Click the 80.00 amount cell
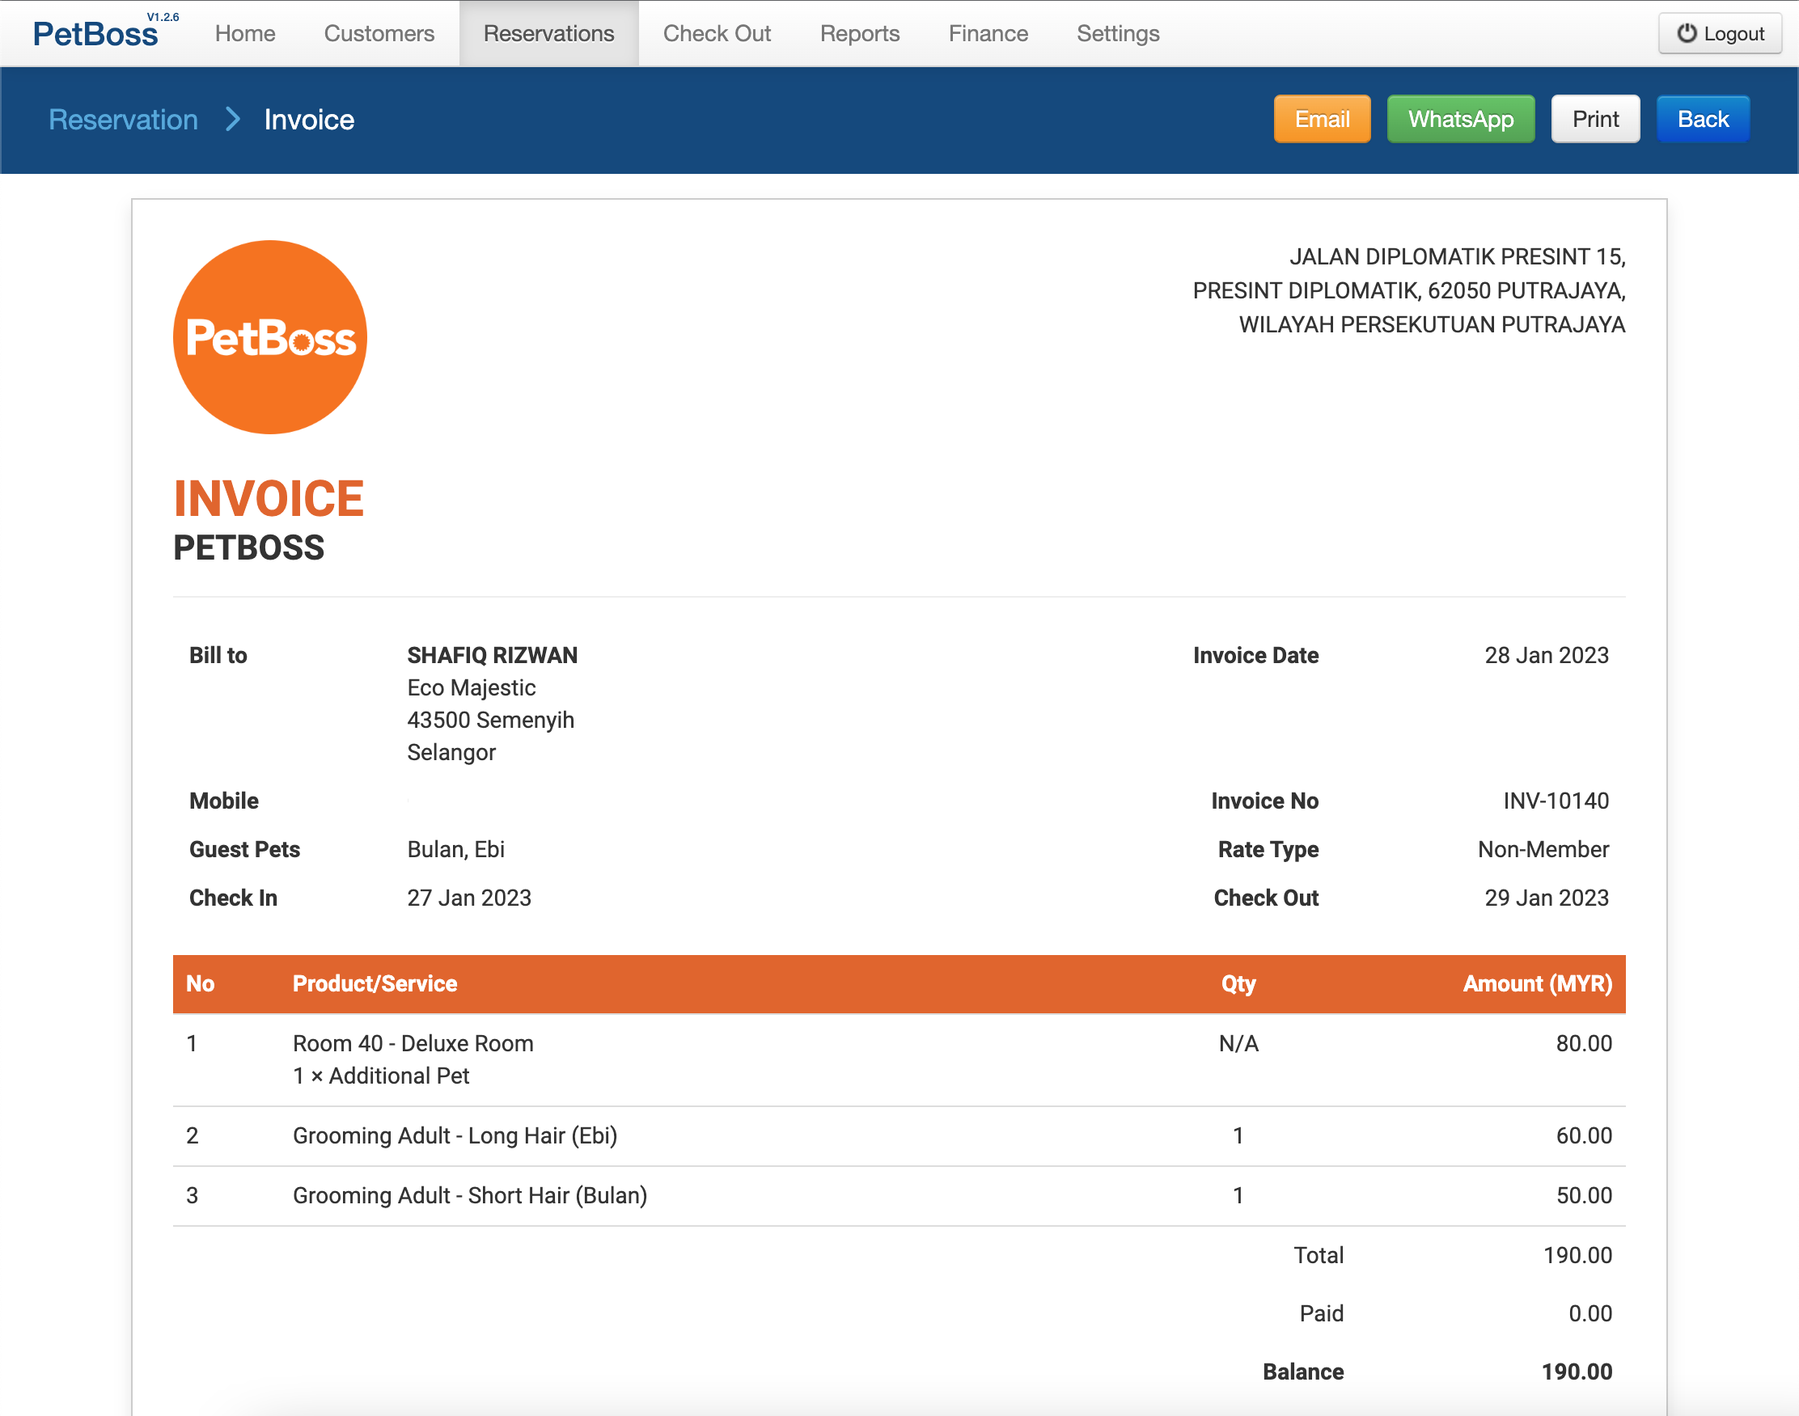This screenshot has width=1799, height=1416. tap(1584, 1043)
